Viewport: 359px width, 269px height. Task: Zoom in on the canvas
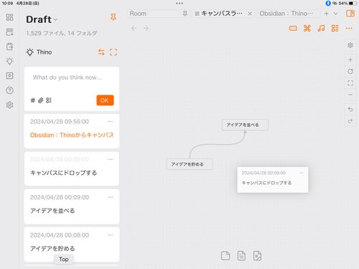[350, 60]
